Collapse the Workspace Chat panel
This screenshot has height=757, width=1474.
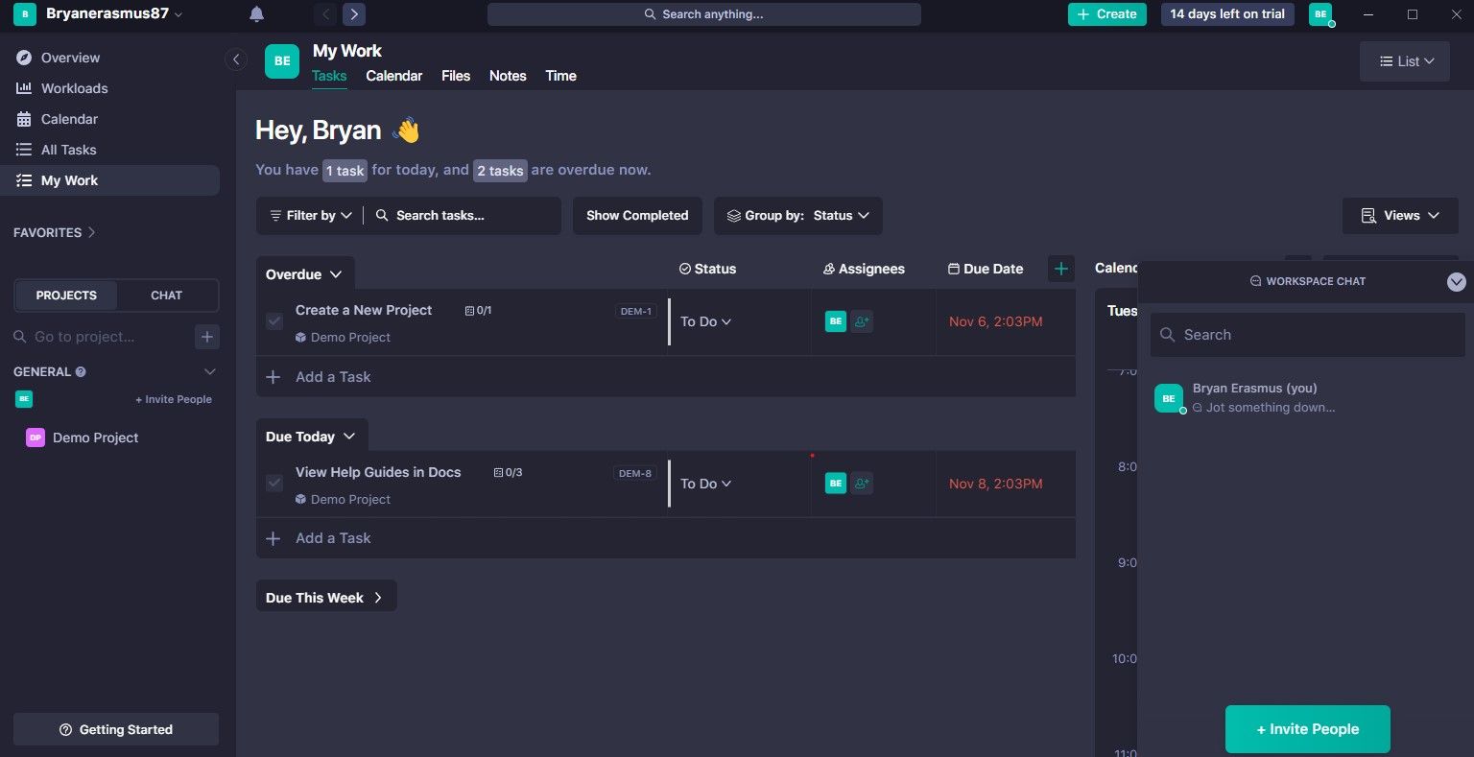click(x=1456, y=281)
